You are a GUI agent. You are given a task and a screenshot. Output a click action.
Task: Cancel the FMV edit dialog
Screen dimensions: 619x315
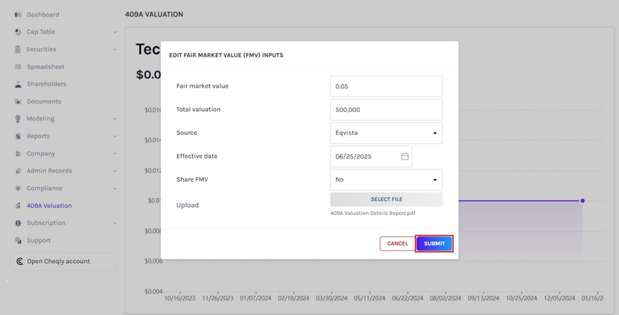coord(398,244)
